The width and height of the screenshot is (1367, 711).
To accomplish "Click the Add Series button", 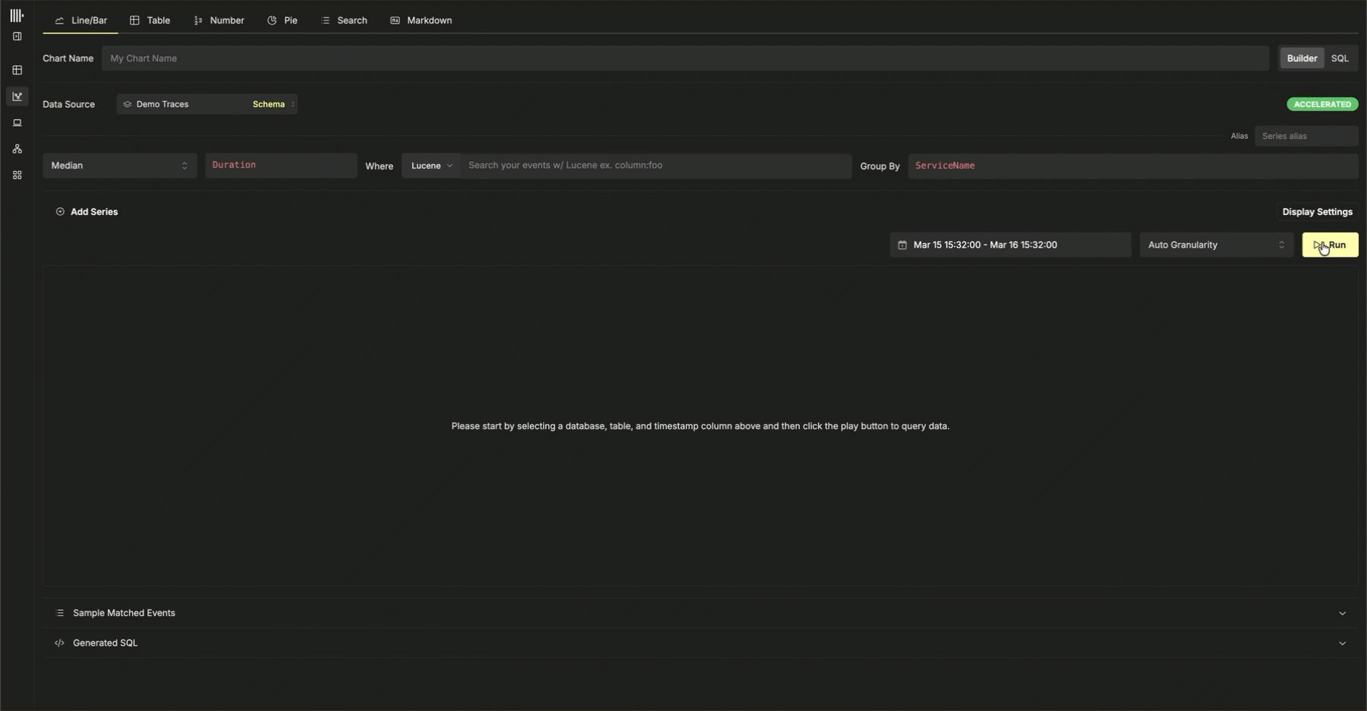I will (87, 212).
